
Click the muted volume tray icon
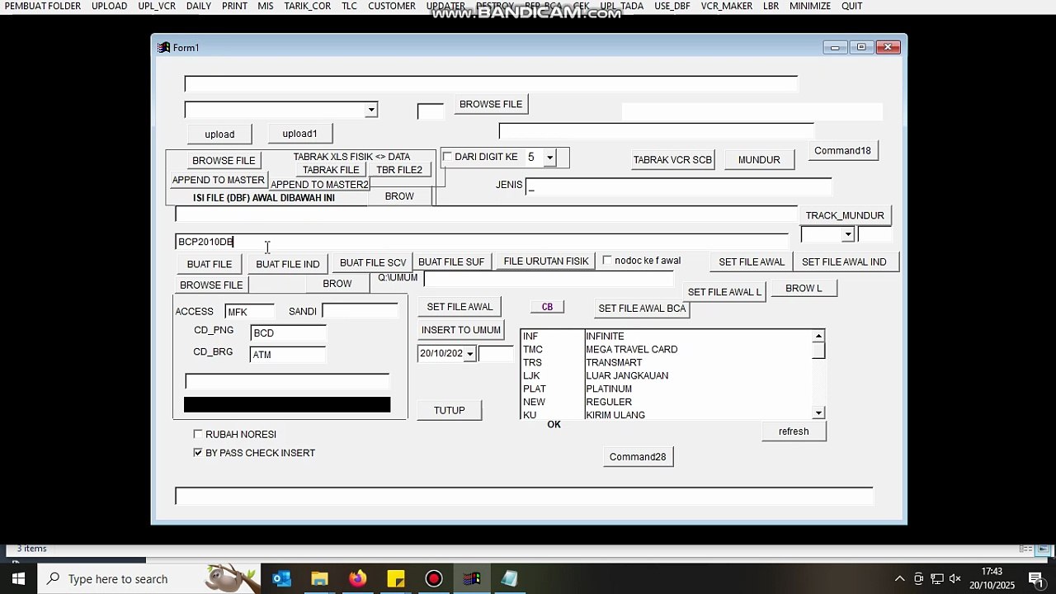[955, 579]
